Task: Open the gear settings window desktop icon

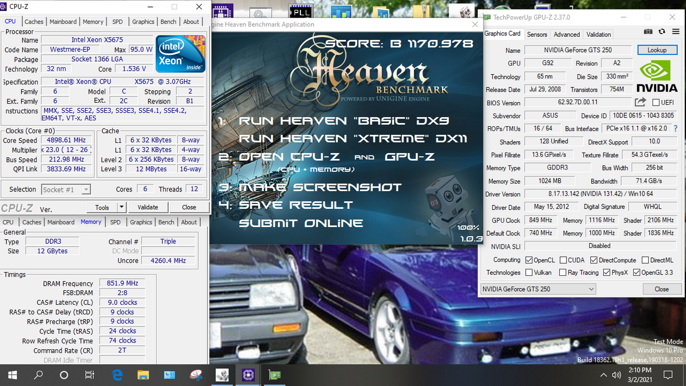Action: [260, 13]
